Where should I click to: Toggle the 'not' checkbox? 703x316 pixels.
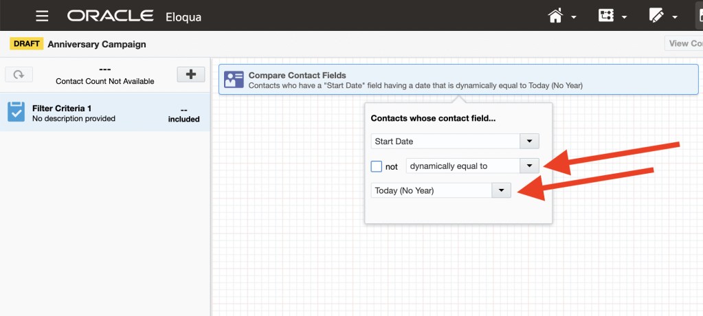(376, 166)
